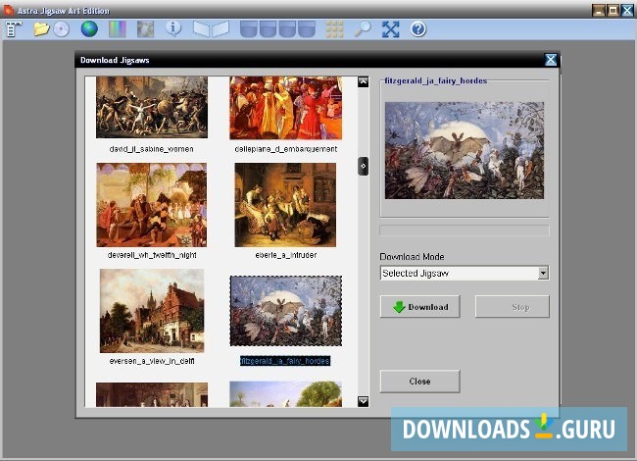
Task: Select partially visible bottom-left painting thumbnail
Action: (x=152, y=394)
